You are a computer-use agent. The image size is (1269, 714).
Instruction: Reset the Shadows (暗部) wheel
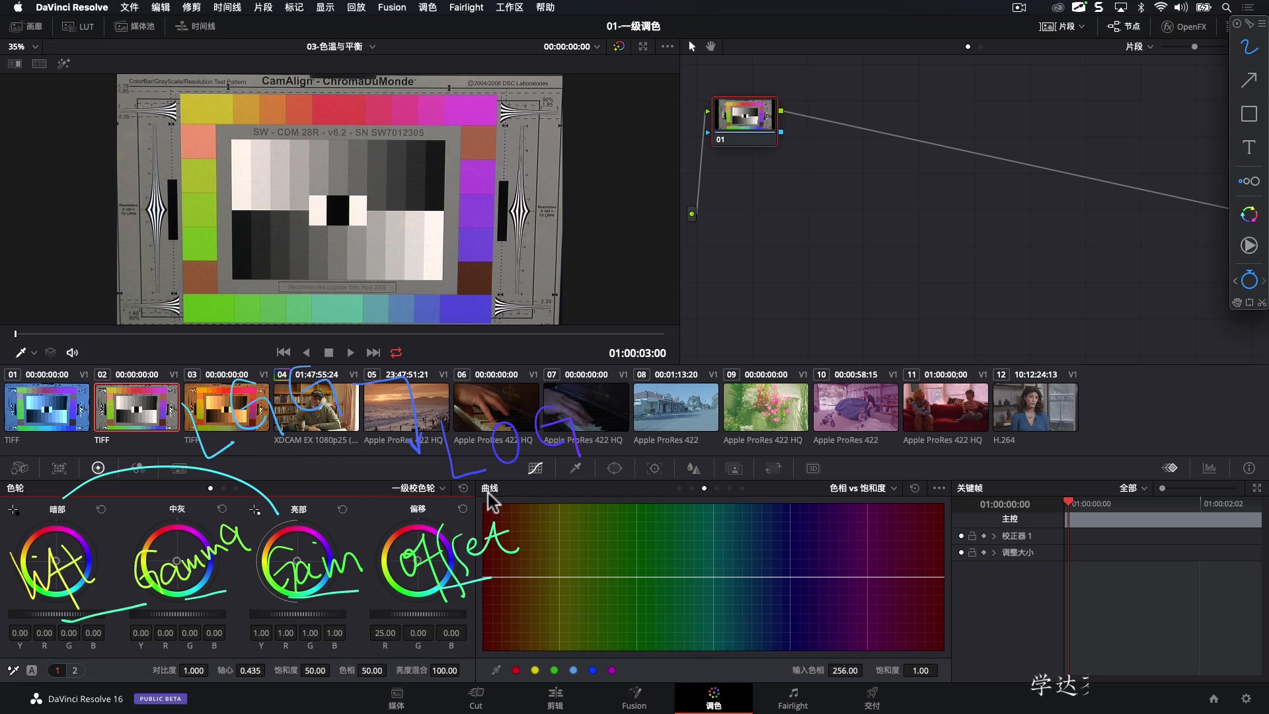tap(101, 509)
